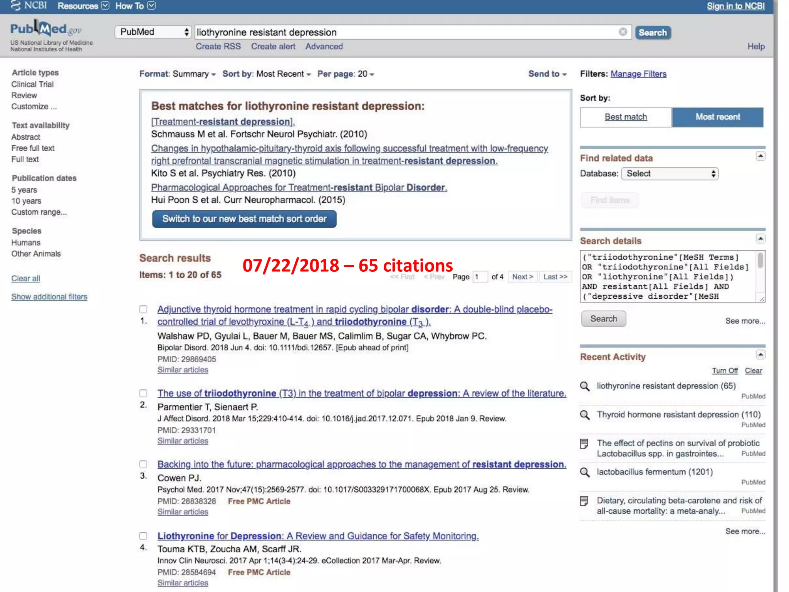
Task: Click magnifier icon beside lactobacillus fermentum
Action: [x=585, y=473]
